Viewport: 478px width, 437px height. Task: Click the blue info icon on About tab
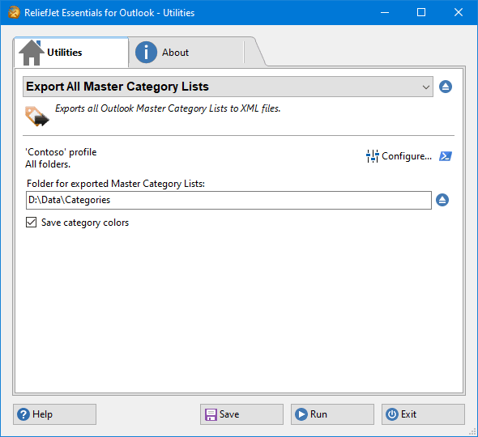(x=146, y=53)
